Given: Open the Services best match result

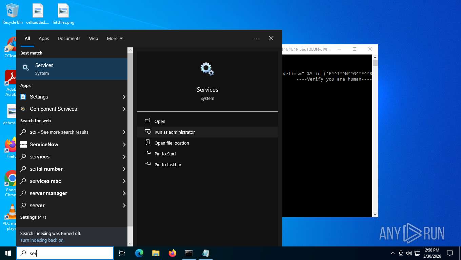Looking at the screenshot, I should [x=72, y=69].
